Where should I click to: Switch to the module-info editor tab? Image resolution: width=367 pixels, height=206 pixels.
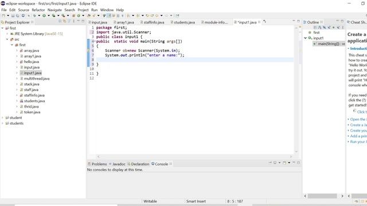click(214, 22)
